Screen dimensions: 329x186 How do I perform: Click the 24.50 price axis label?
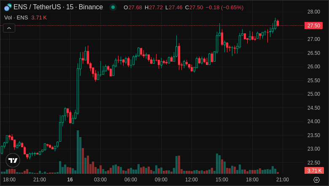pyautogui.click(x=314, y=108)
